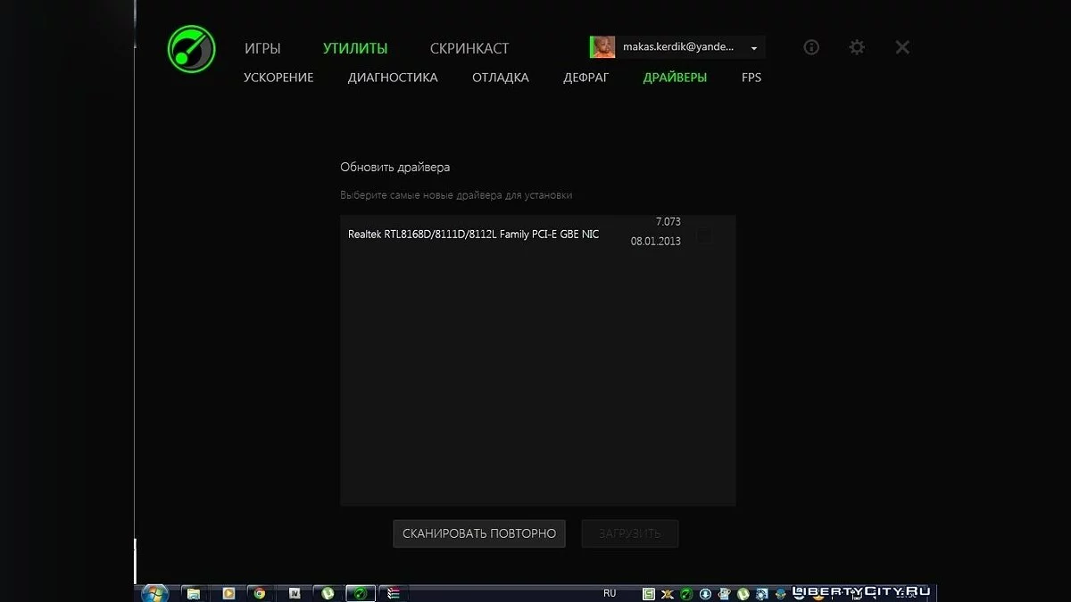Open Windows Media Player from the taskbar
The image size is (1071, 602).
tap(227, 591)
